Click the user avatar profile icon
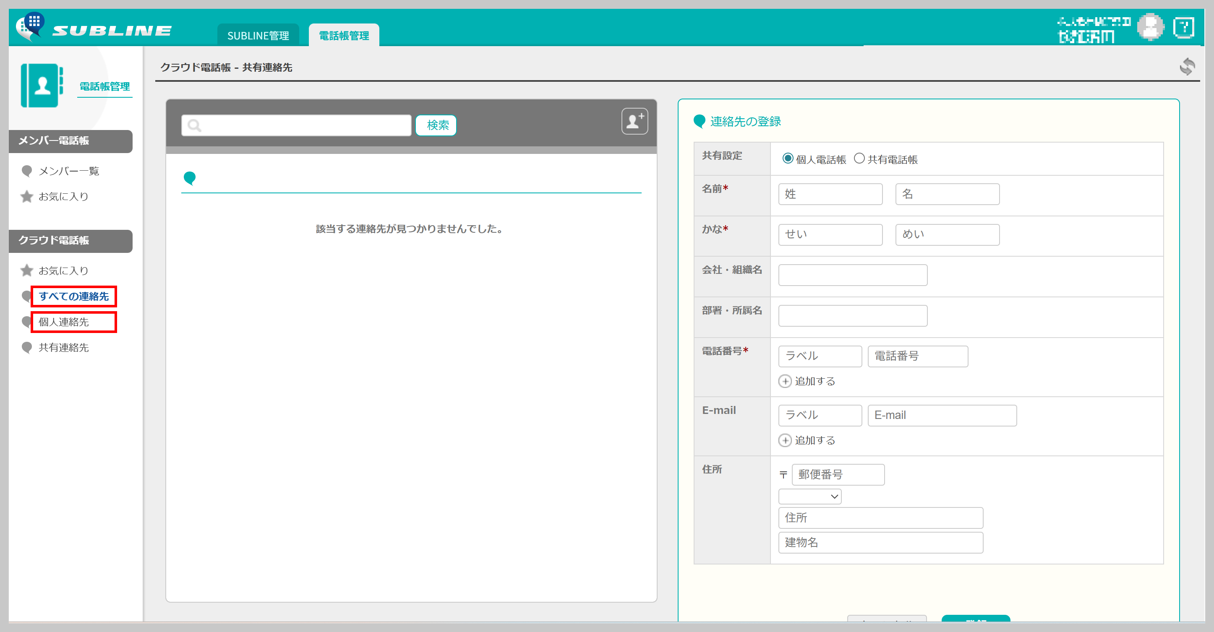 coord(1150,28)
